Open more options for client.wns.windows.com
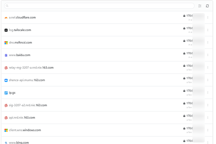216x144 pixels. (x=208, y=130)
